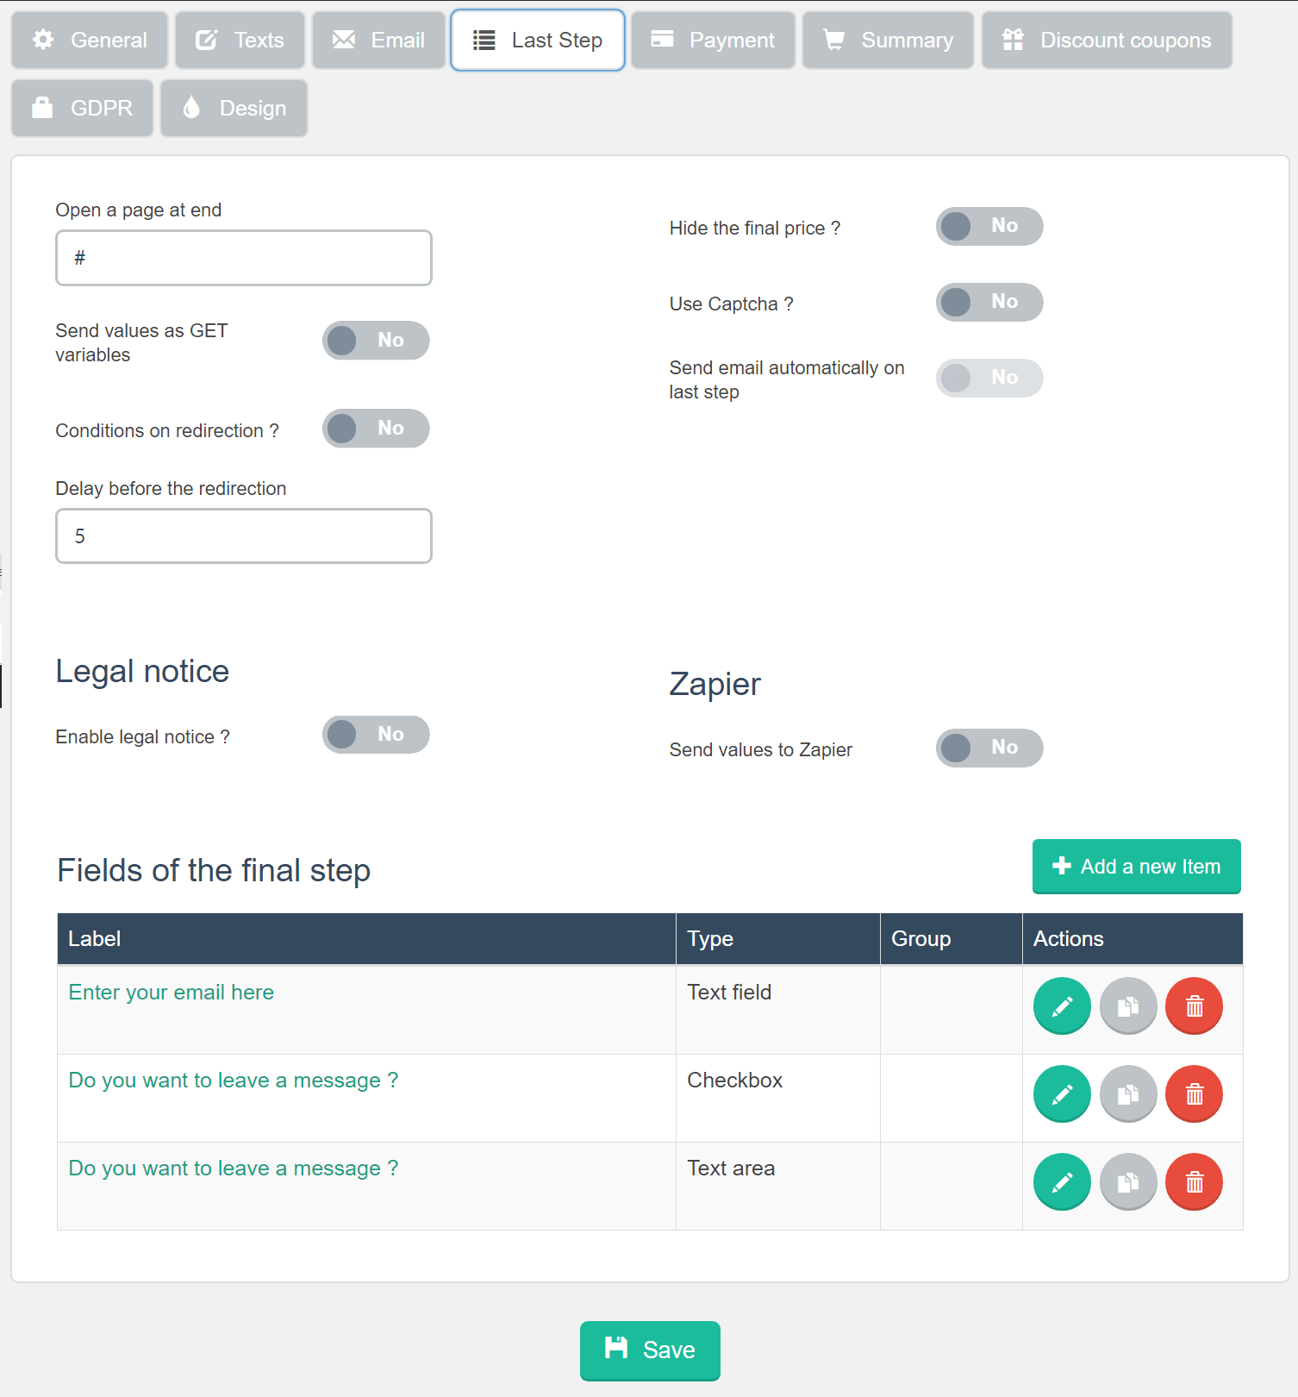Image resolution: width=1298 pixels, height=1397 pixels.
Task: Click the cart icon on the Summary tab
Action: coord(834,40)
